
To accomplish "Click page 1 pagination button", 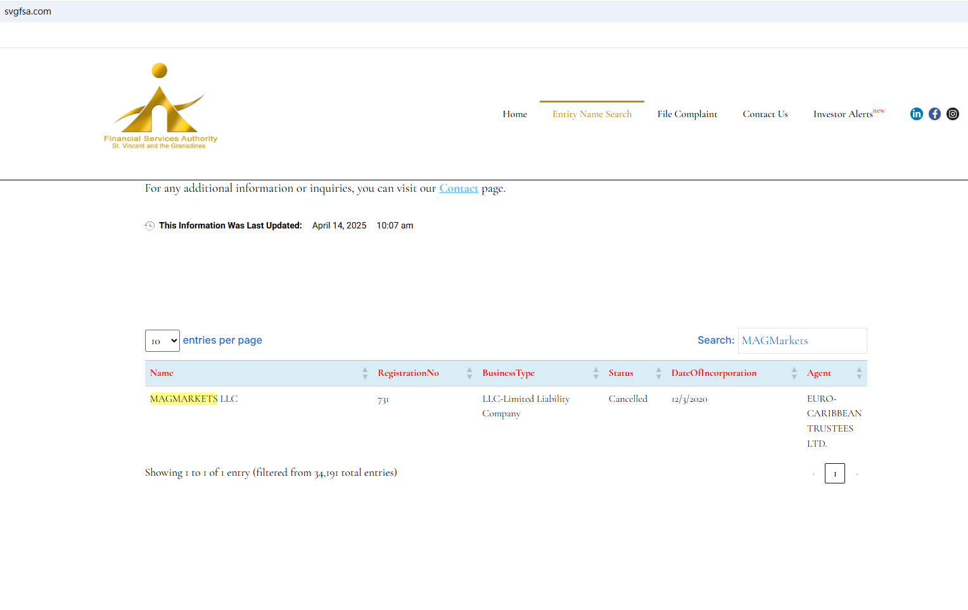I will (834, 473).
